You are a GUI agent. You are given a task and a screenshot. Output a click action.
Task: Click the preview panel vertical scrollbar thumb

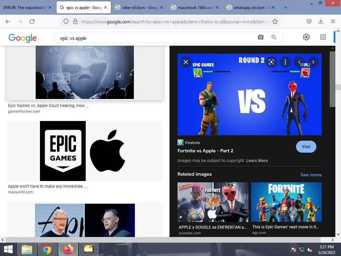(332, 79)
